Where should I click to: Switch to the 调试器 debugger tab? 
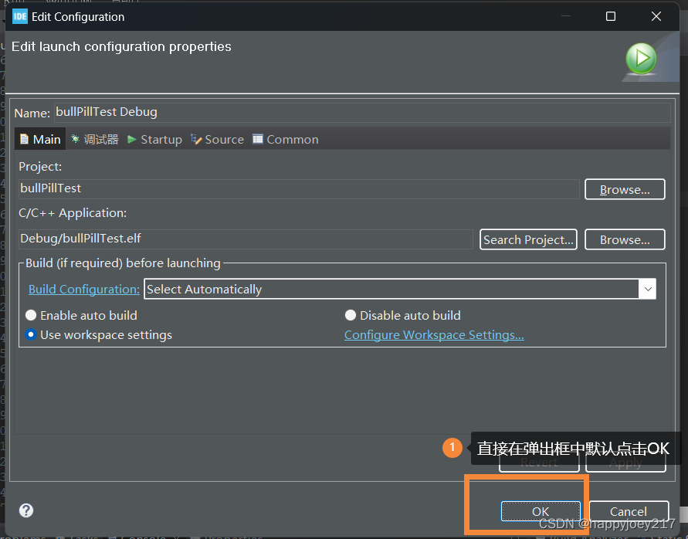(95, 139)
